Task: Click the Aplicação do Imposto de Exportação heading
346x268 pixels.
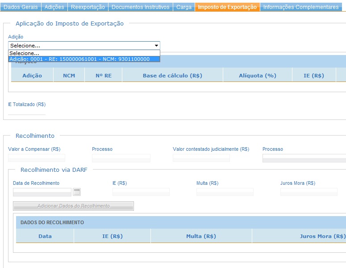Action: tap(70, 24)
